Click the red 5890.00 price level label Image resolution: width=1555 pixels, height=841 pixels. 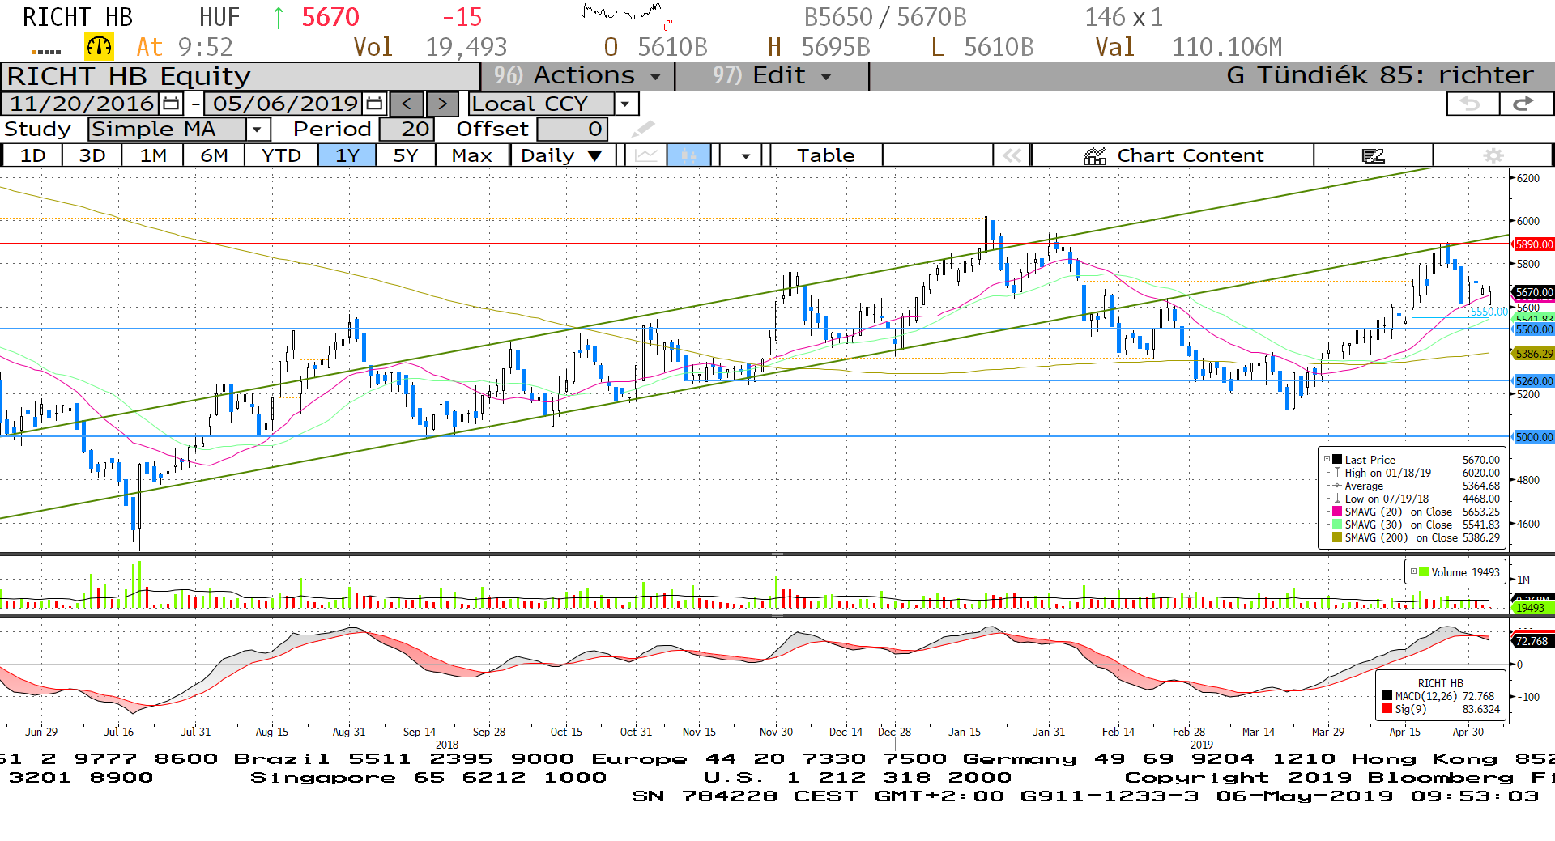(1534, 244)
